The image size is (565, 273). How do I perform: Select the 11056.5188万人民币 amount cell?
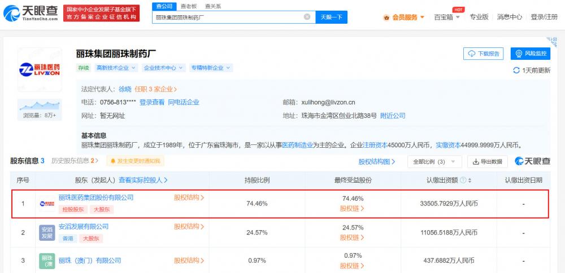coord(449,233)
